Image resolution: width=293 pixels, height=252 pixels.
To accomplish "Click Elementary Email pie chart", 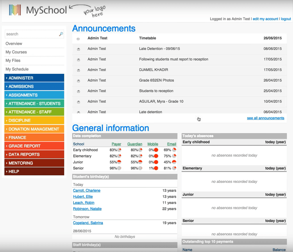I will point(174,156).
